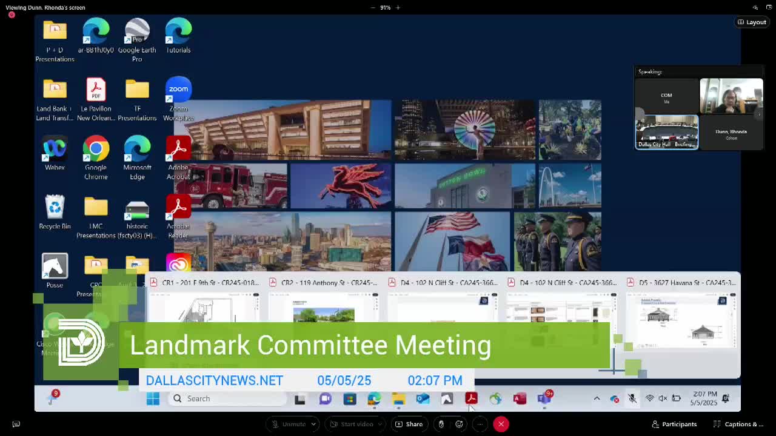776x436 pixels.
Task: Zoom in the shared screen view with plus
Action: [398, 7]
